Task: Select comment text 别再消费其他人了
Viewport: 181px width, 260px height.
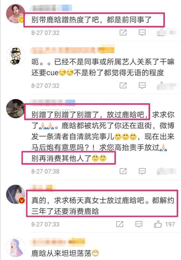Action: click(62, 158)
